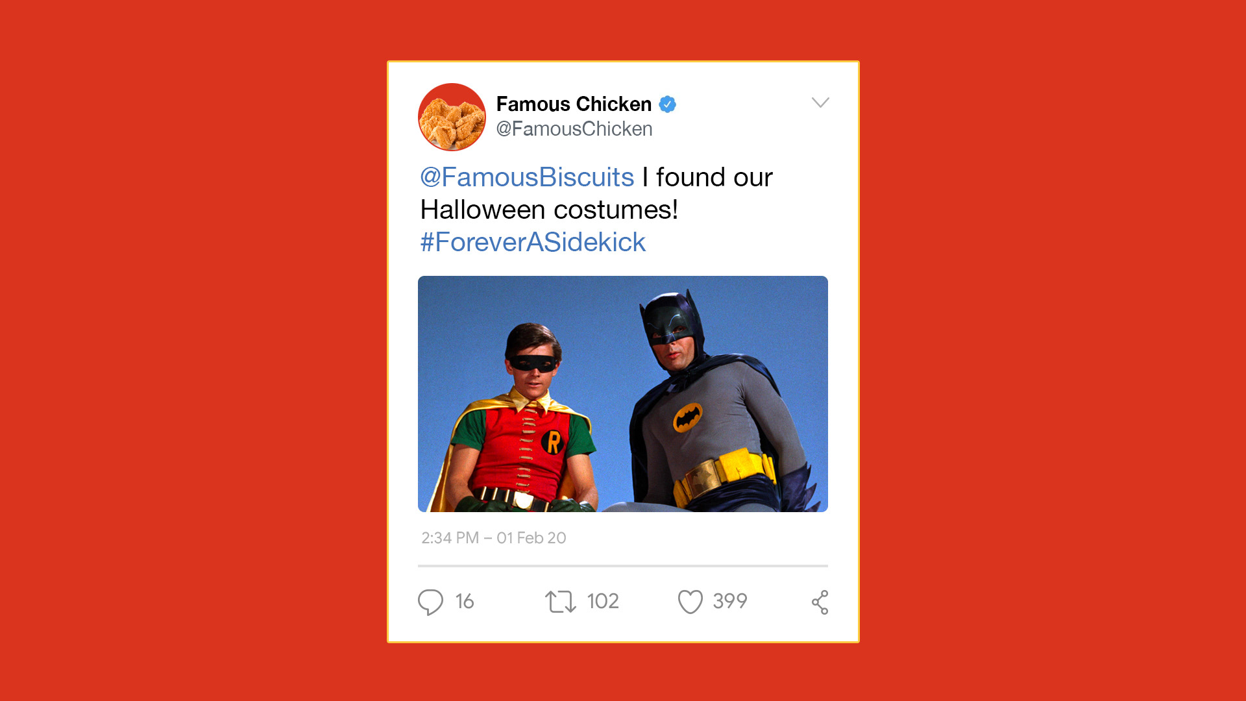The height and width of the screenshot is (701, 1246).
Task: Click the red background outside the card
Action: coord(195,350)
